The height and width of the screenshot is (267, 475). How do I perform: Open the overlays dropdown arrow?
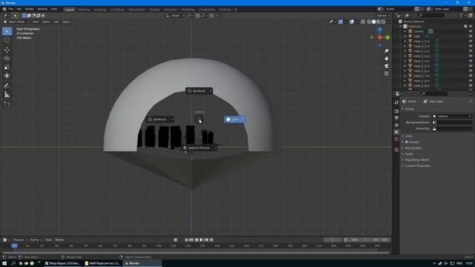pos(356,22)
